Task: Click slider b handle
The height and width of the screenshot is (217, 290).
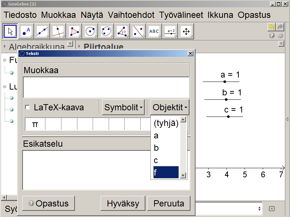Action: point(226,100)
